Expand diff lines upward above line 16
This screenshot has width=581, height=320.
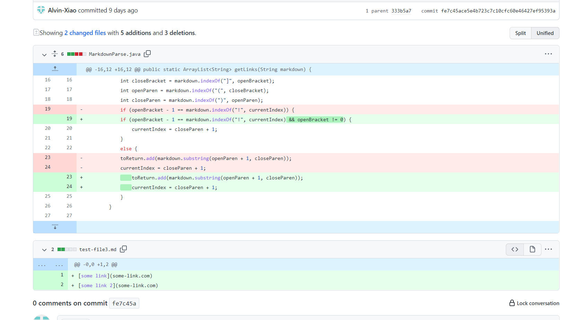pos(55,69)
